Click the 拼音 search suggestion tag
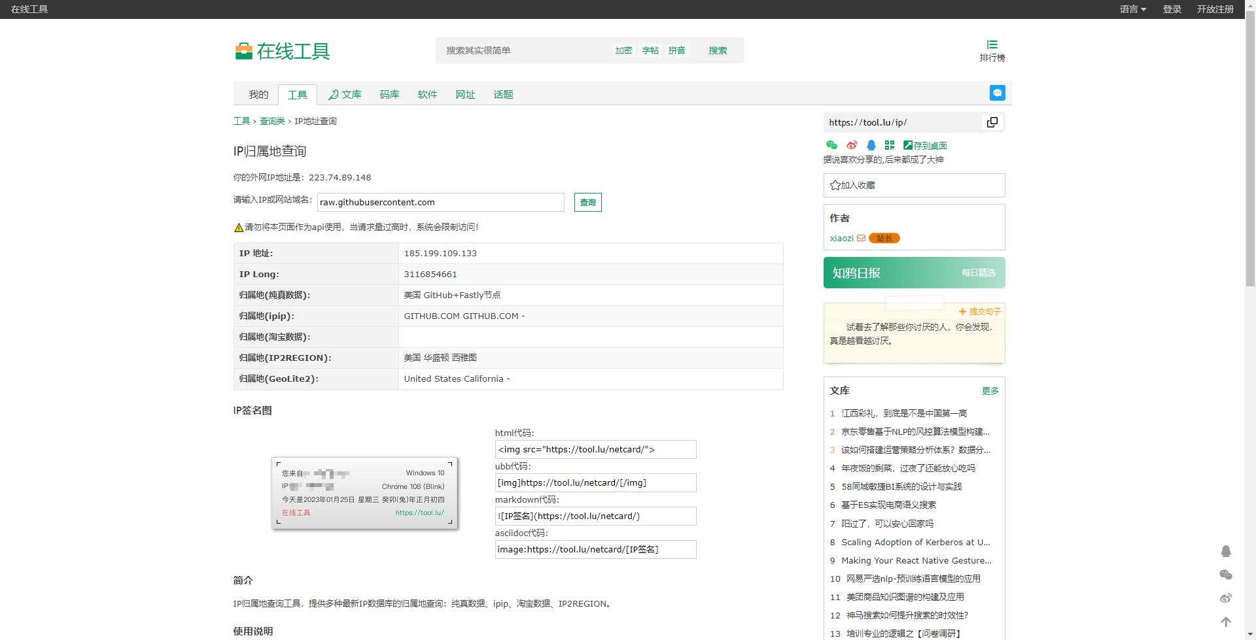This screenshot has width=1256, height=640. tap(676, 50)
